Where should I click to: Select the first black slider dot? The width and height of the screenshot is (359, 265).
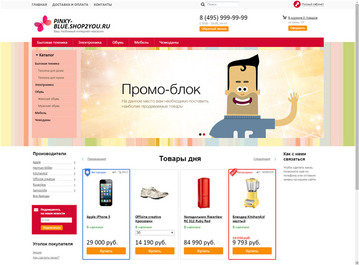pos(200,134)
